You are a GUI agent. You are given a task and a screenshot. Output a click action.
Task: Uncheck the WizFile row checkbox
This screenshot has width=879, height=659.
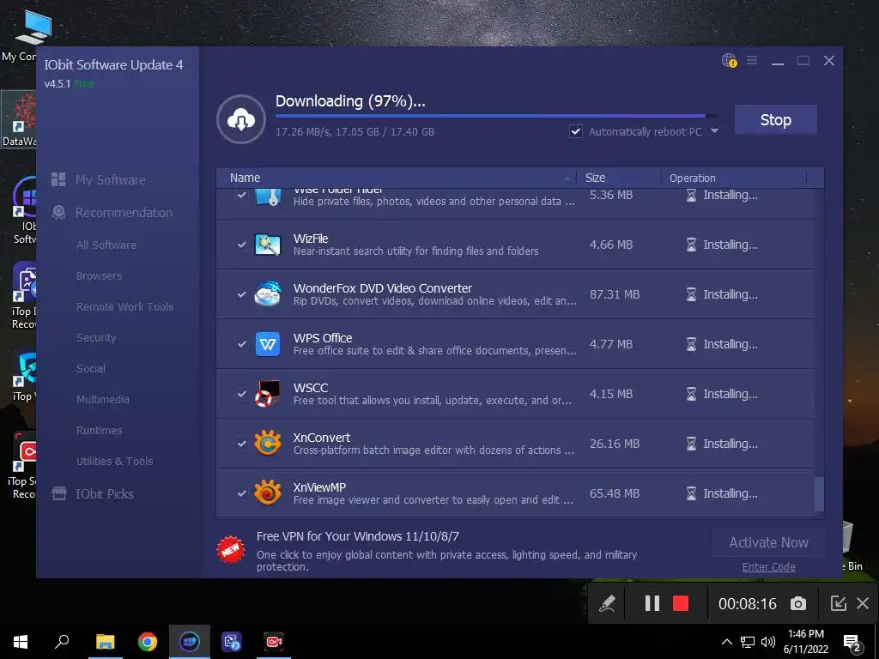241,245
